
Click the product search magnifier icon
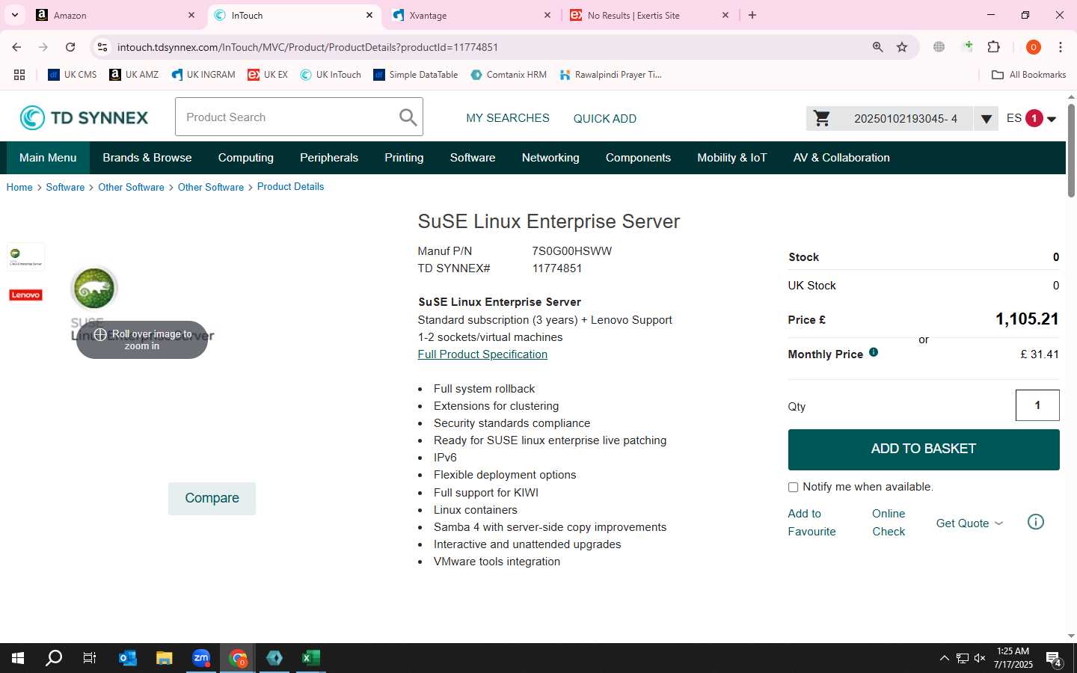[x=408, y=117]
